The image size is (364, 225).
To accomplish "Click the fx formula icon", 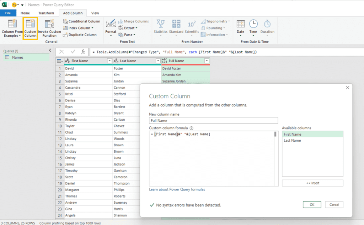I will (83, 52).
